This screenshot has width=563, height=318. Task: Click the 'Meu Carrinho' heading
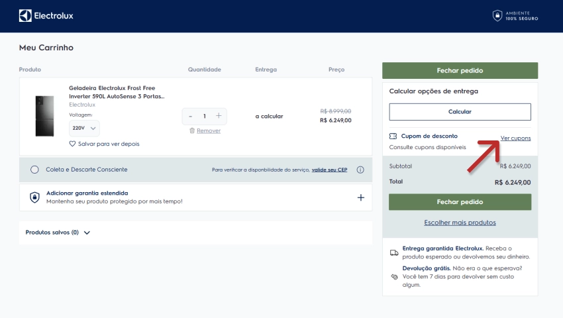[x=46, y=48]
